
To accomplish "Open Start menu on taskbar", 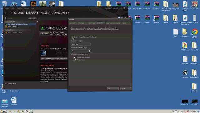I will coord(3,111).
